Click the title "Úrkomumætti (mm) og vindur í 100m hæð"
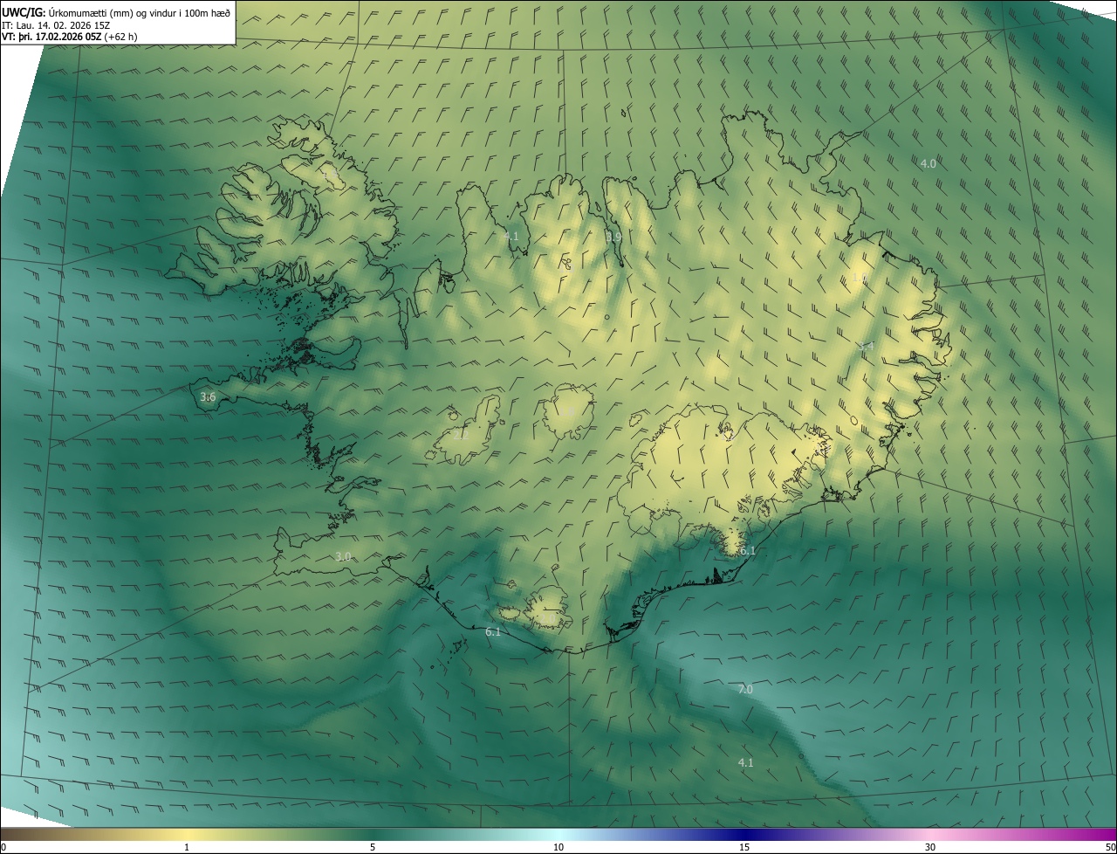 pyautogui.click(x=139, y=11)
